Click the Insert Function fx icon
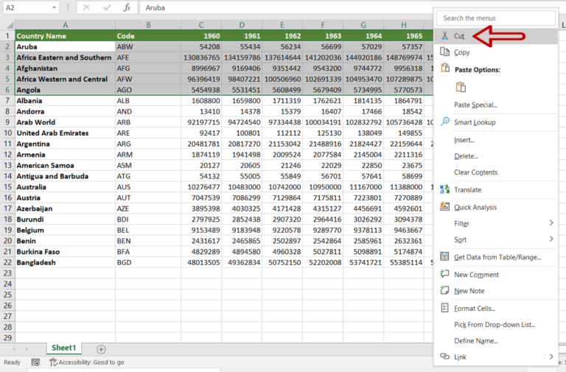 coord(127,7)
